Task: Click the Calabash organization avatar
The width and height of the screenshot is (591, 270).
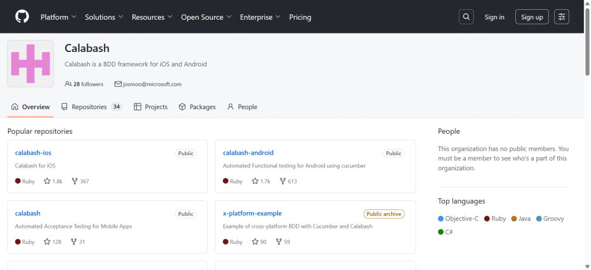Action: (x=31, y=63)
